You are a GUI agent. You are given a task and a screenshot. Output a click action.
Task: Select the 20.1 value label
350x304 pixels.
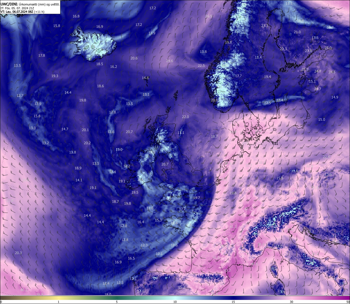(85, 130)
